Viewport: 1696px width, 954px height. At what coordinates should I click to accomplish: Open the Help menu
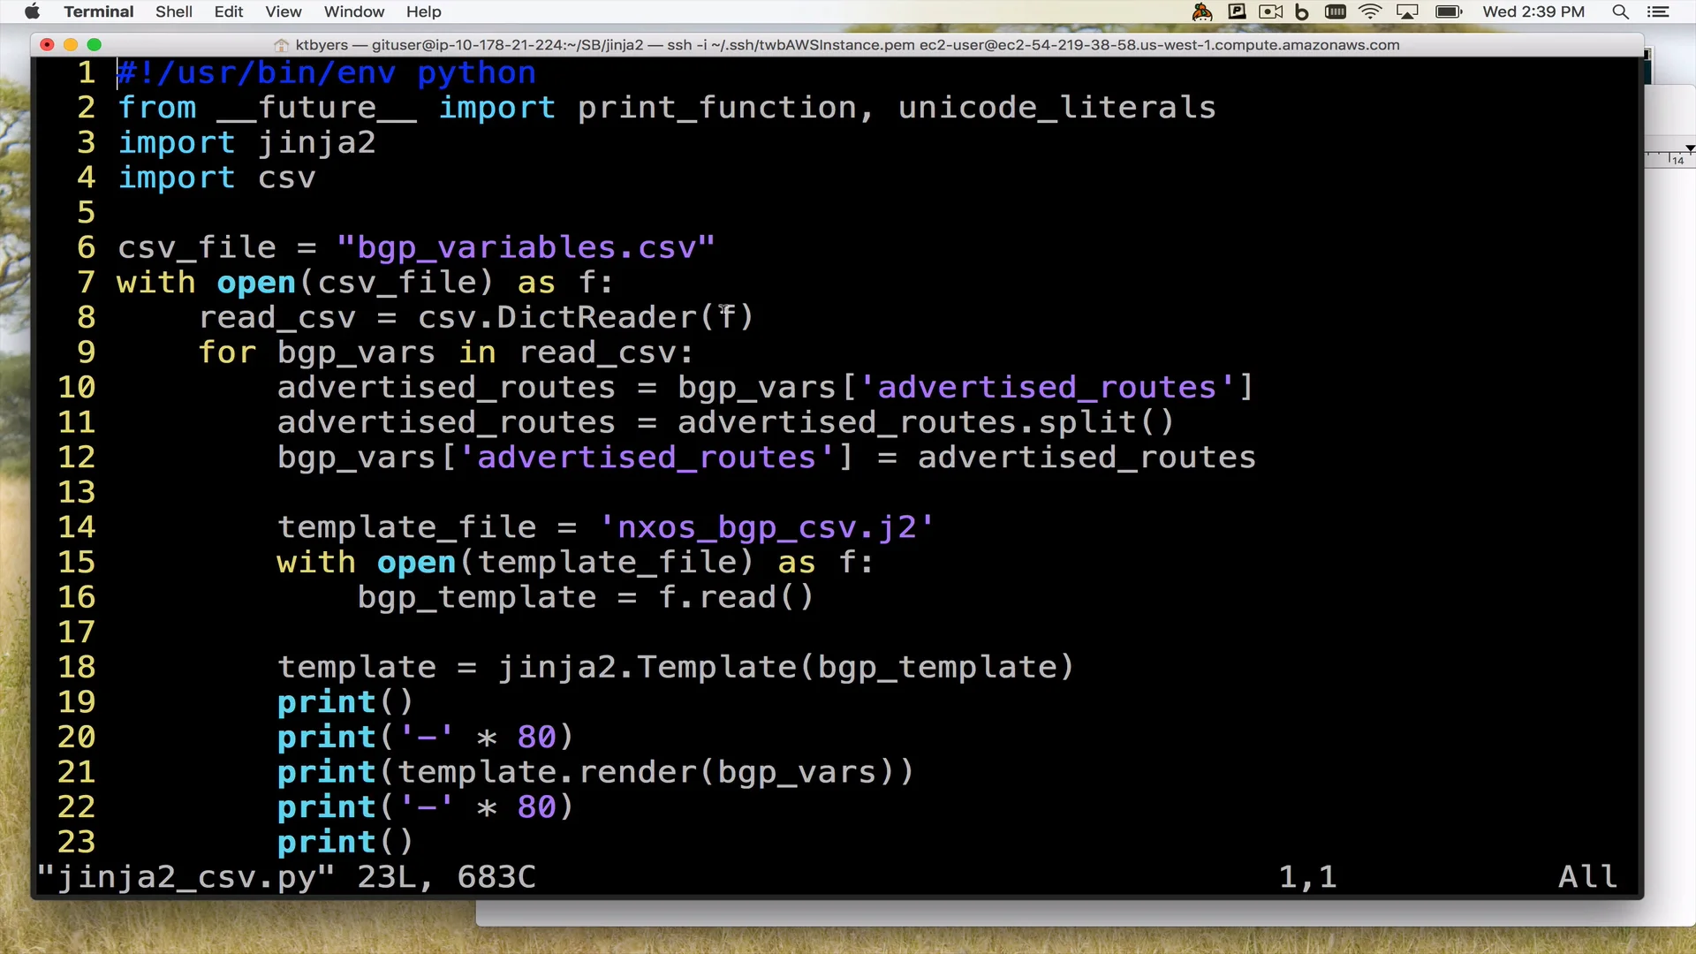pyautogui.click(x=423, y=11)
